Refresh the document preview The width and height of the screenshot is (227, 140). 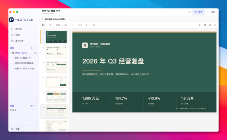205,25
